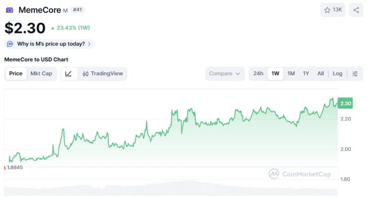Expand the Compare dropdown
368x197 pixels.
click(x=225, y=74)
